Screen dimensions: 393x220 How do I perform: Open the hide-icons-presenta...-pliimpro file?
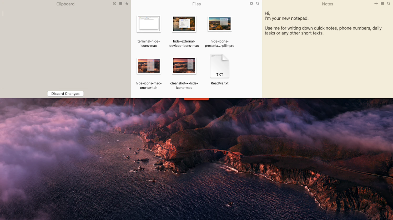[219, 24]
